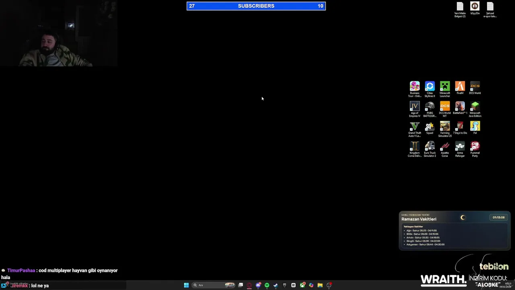This screenshot has height=290, width=515.
Task: Select Kingdom Come Deliverance shortcut
Action: (x=414, y=149)
